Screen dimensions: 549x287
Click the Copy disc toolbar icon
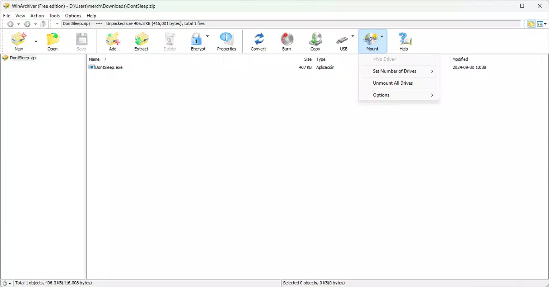[x=315, y=41]
